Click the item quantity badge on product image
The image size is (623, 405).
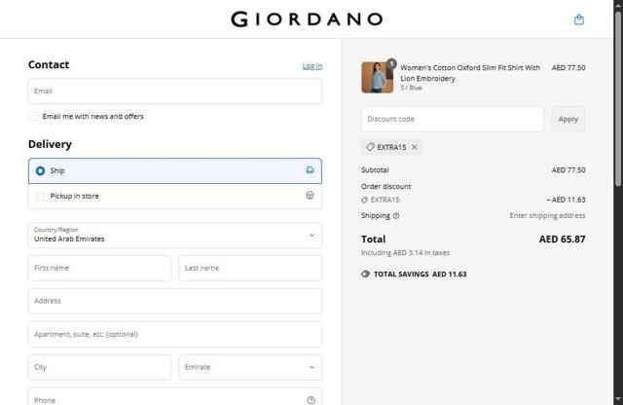(x=391, y=63)
